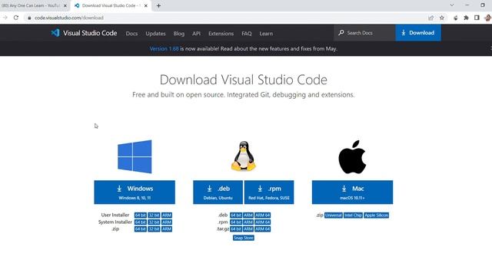This screenshot has height=276, width=492.
Task: Select the Download Visual Studio Code tab
Action: (111, 5)
